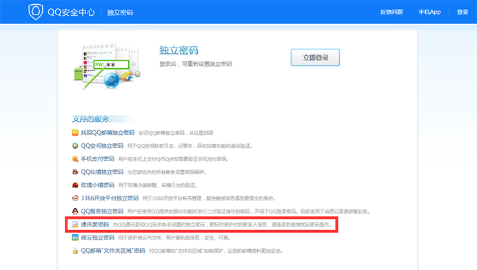Click the 支持的服务 section heading

[91, 119]
